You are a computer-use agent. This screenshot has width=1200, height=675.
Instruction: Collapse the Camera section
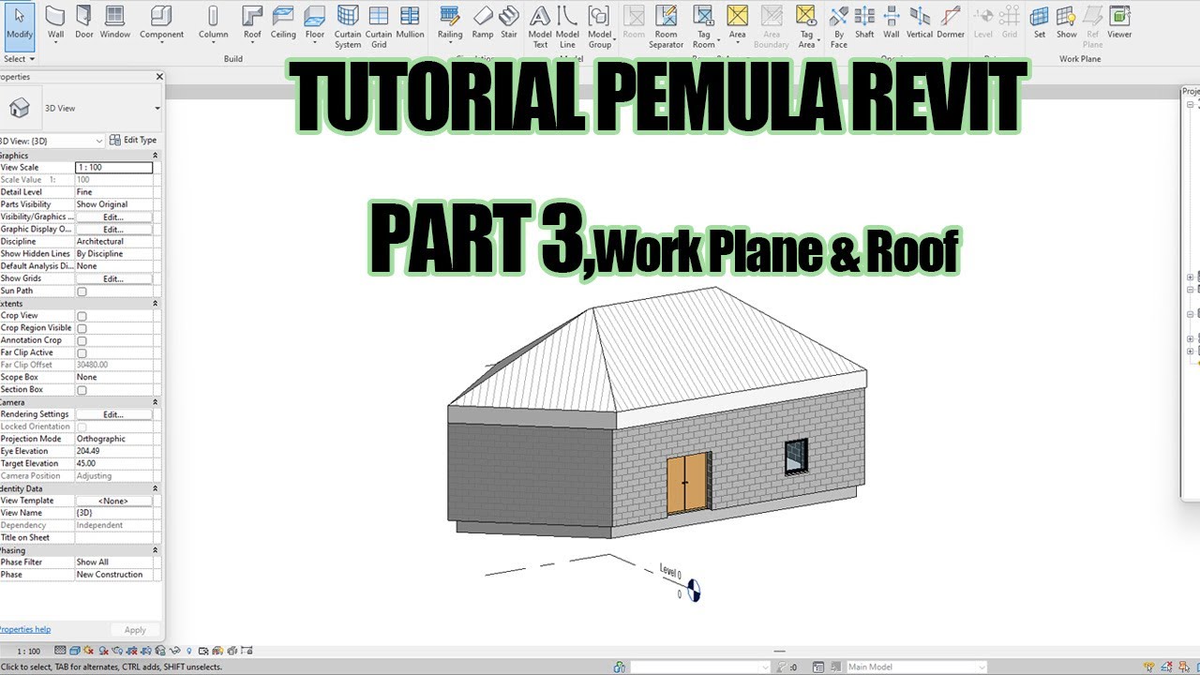point(156,402)
